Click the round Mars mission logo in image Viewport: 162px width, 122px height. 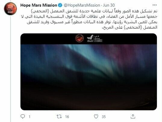[x=79, y=38]
